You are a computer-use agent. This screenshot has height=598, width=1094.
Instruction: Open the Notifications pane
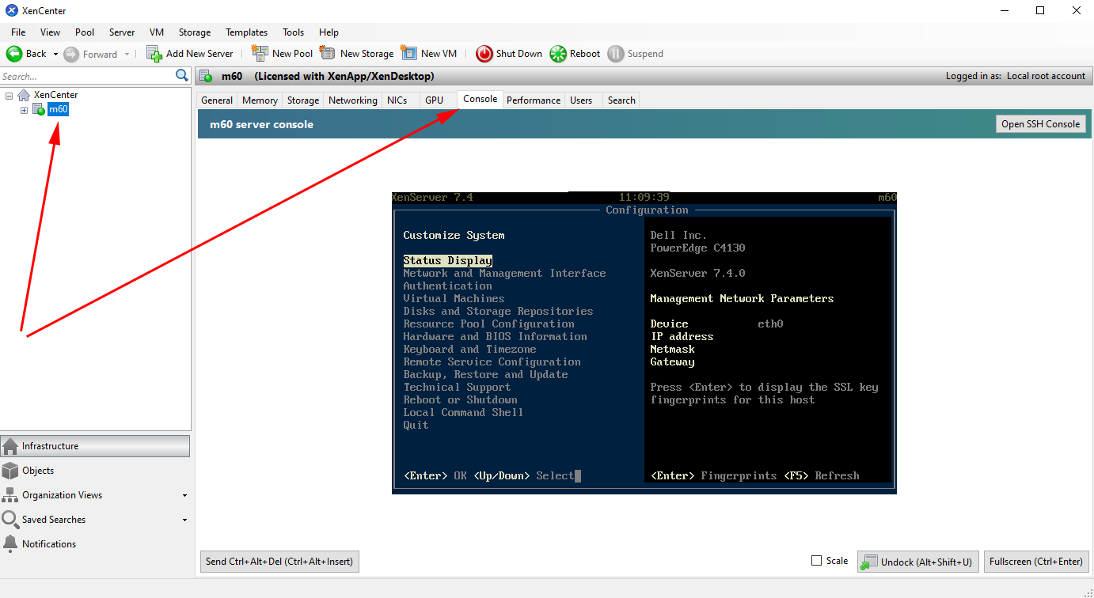tap(95, 544)
